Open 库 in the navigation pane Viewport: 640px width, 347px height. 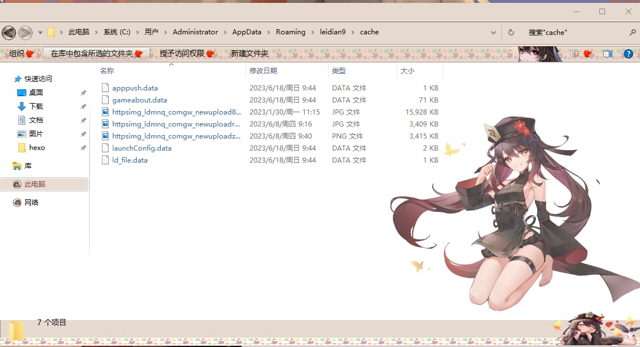(27, 166)
